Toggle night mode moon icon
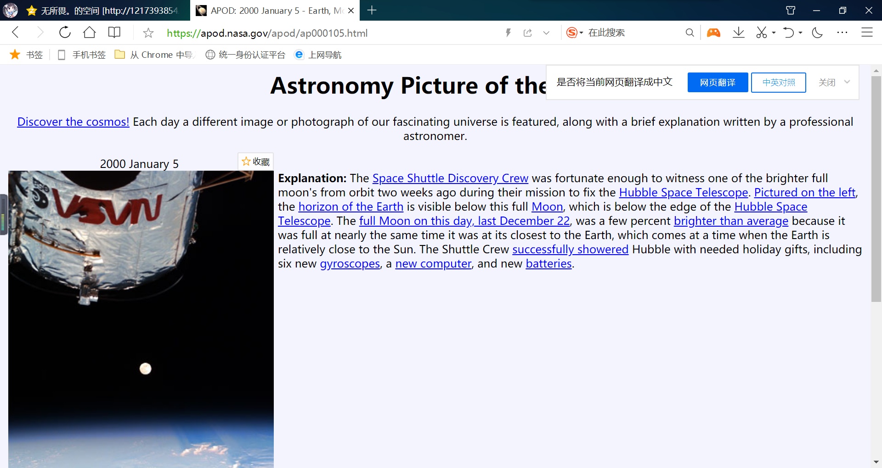882x468 pixels. tap(817, 33)
